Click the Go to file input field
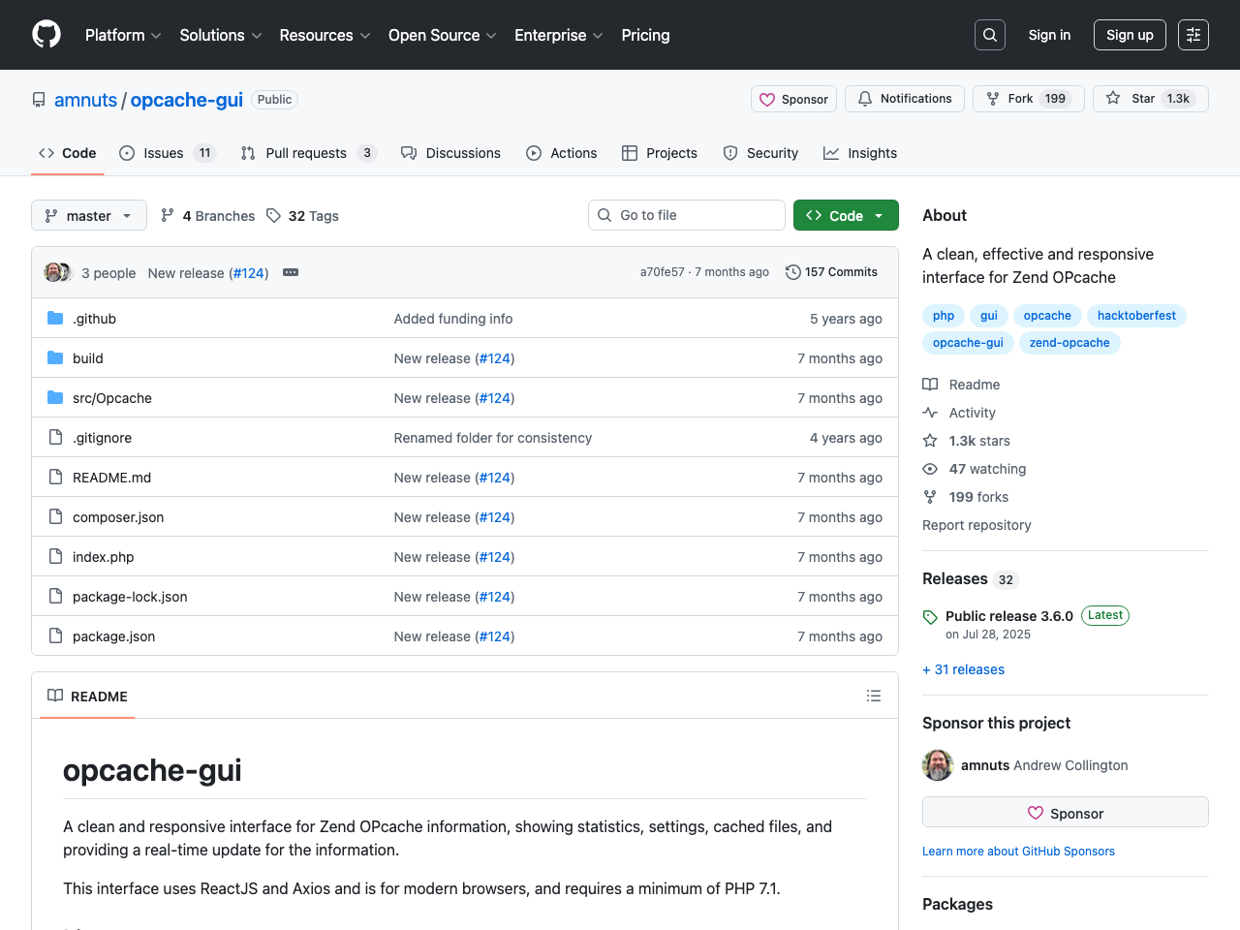Screen dimensions: 1240x930 click(686, 215)
